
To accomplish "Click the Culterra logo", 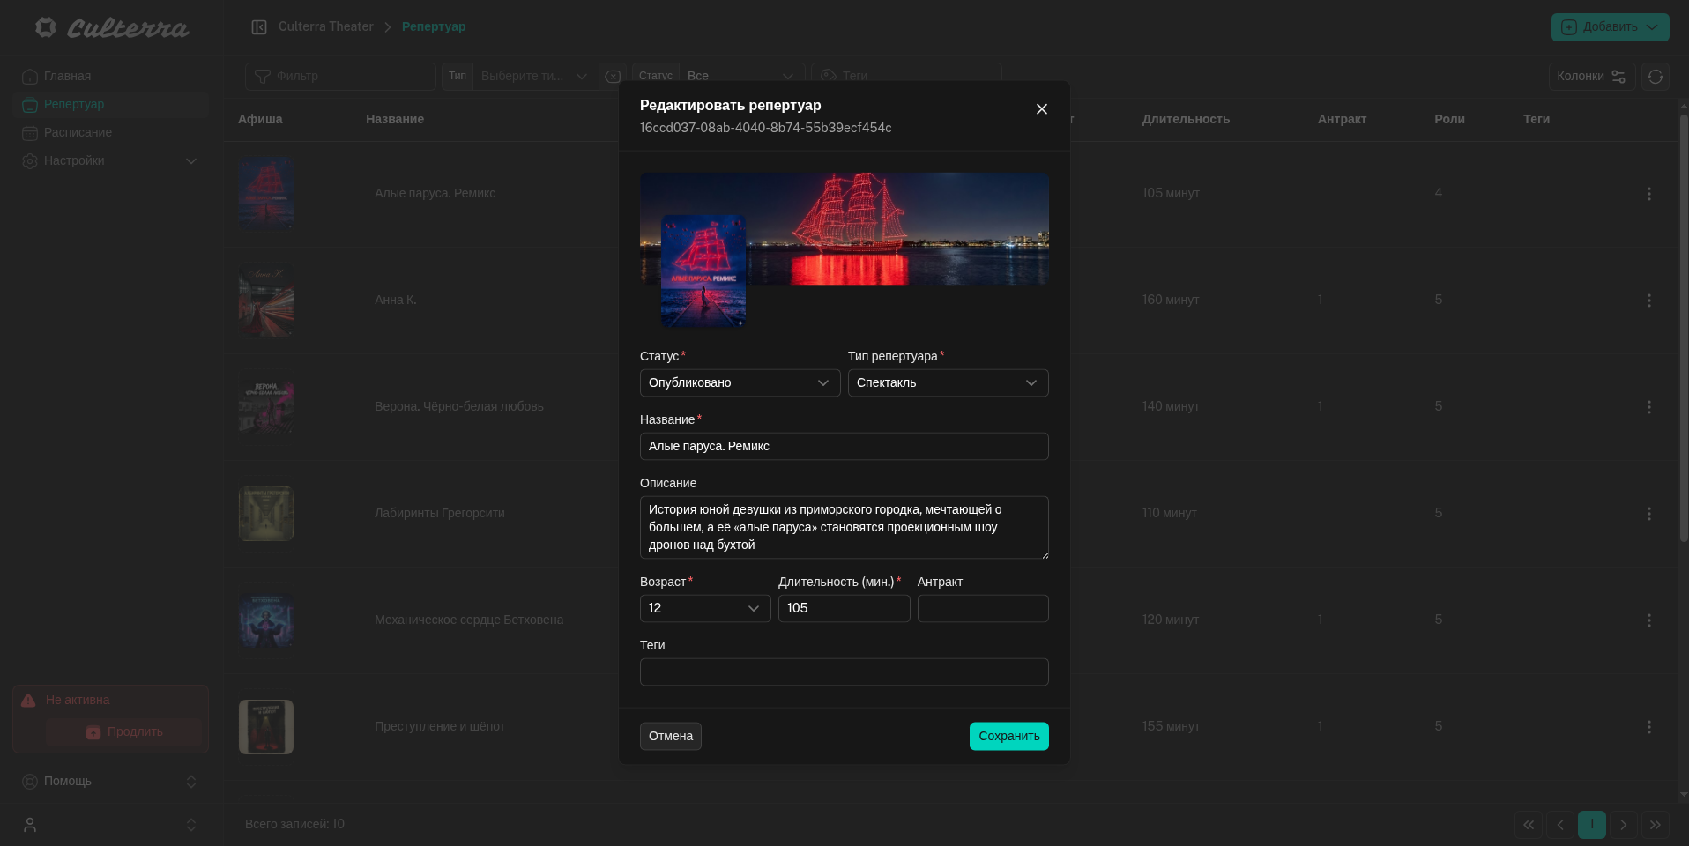I will (x=112, y=28).
